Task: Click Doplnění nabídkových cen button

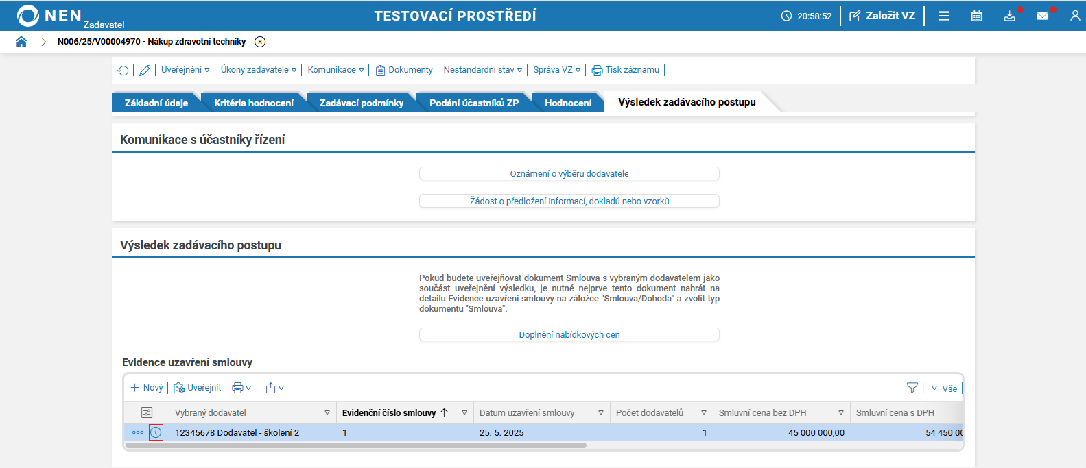Action: (x=569, y=334)
